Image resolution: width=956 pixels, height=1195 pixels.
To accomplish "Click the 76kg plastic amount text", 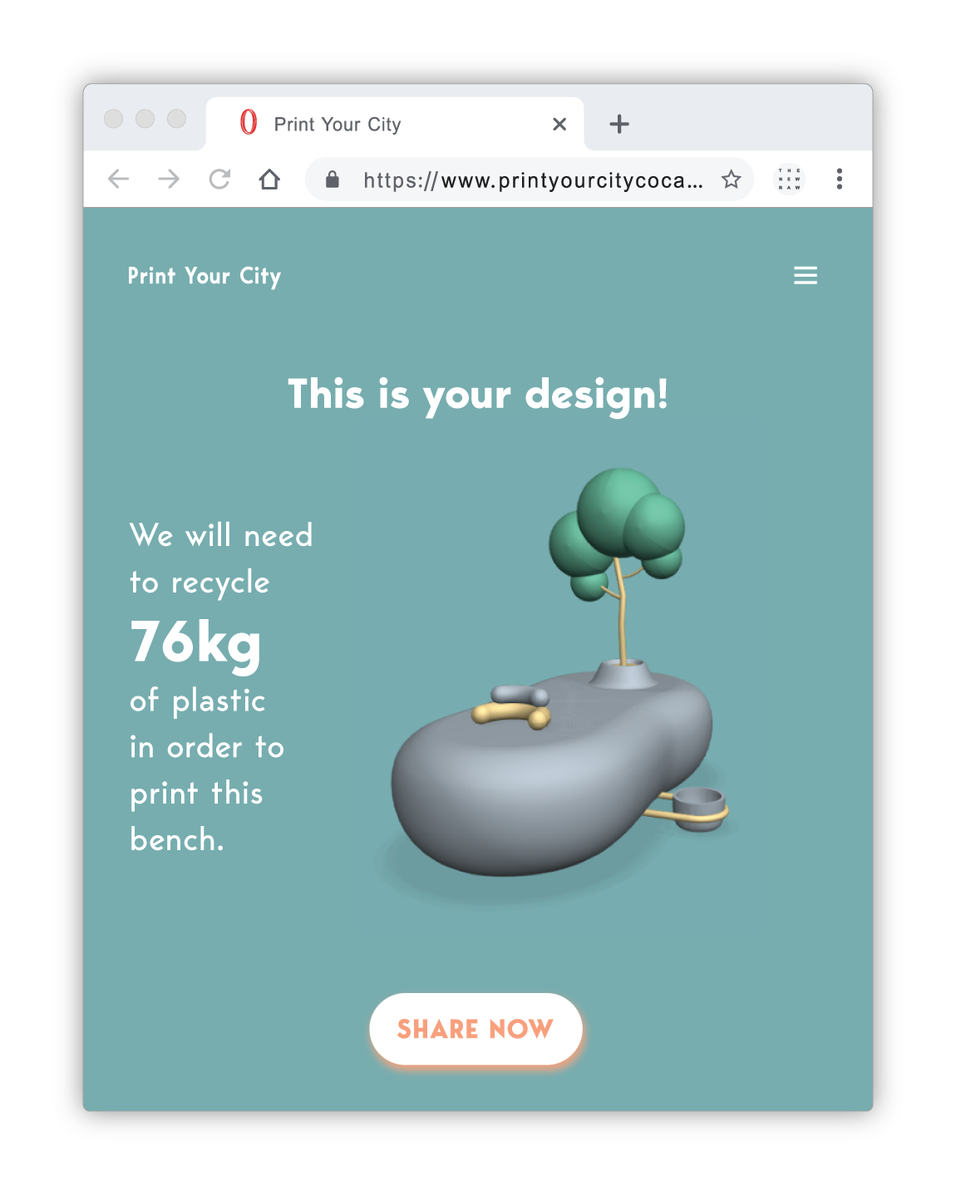I will pos(195,642).
